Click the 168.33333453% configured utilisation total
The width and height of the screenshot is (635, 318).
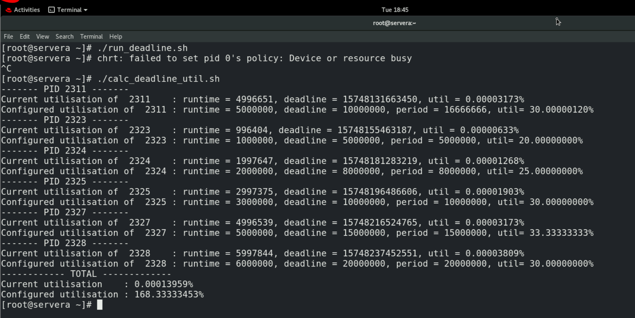click(x=169, y=295)
